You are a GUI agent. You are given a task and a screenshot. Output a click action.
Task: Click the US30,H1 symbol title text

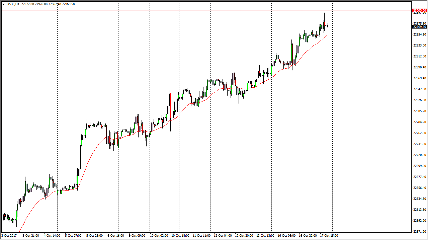pos(13,4)
